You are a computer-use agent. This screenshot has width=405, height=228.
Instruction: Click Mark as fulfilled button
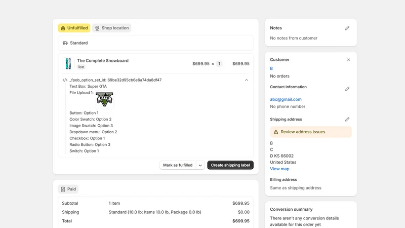tap(178, 165)
